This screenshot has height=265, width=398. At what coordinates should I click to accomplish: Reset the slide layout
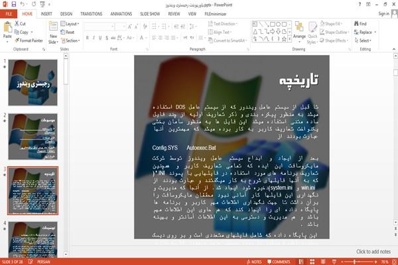68,32
